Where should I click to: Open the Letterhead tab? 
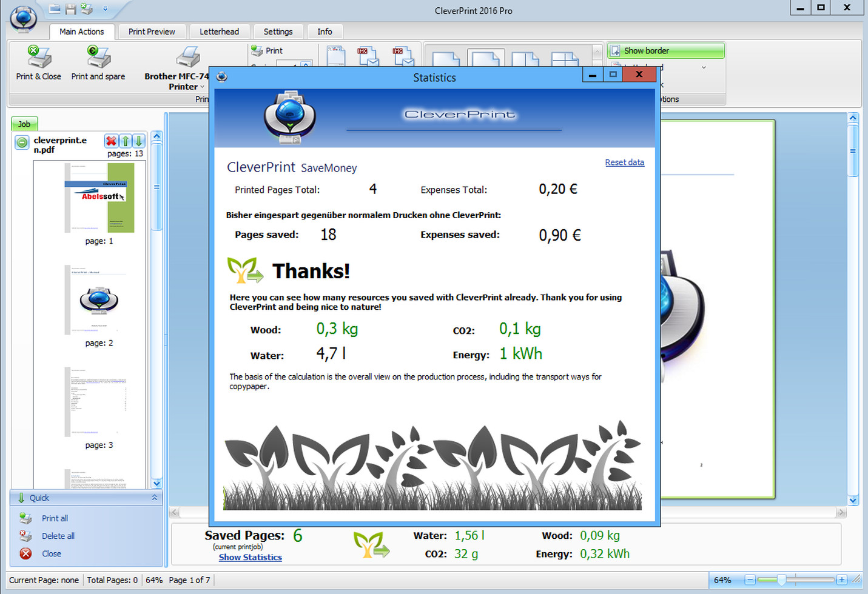click(x=220, y=32)
